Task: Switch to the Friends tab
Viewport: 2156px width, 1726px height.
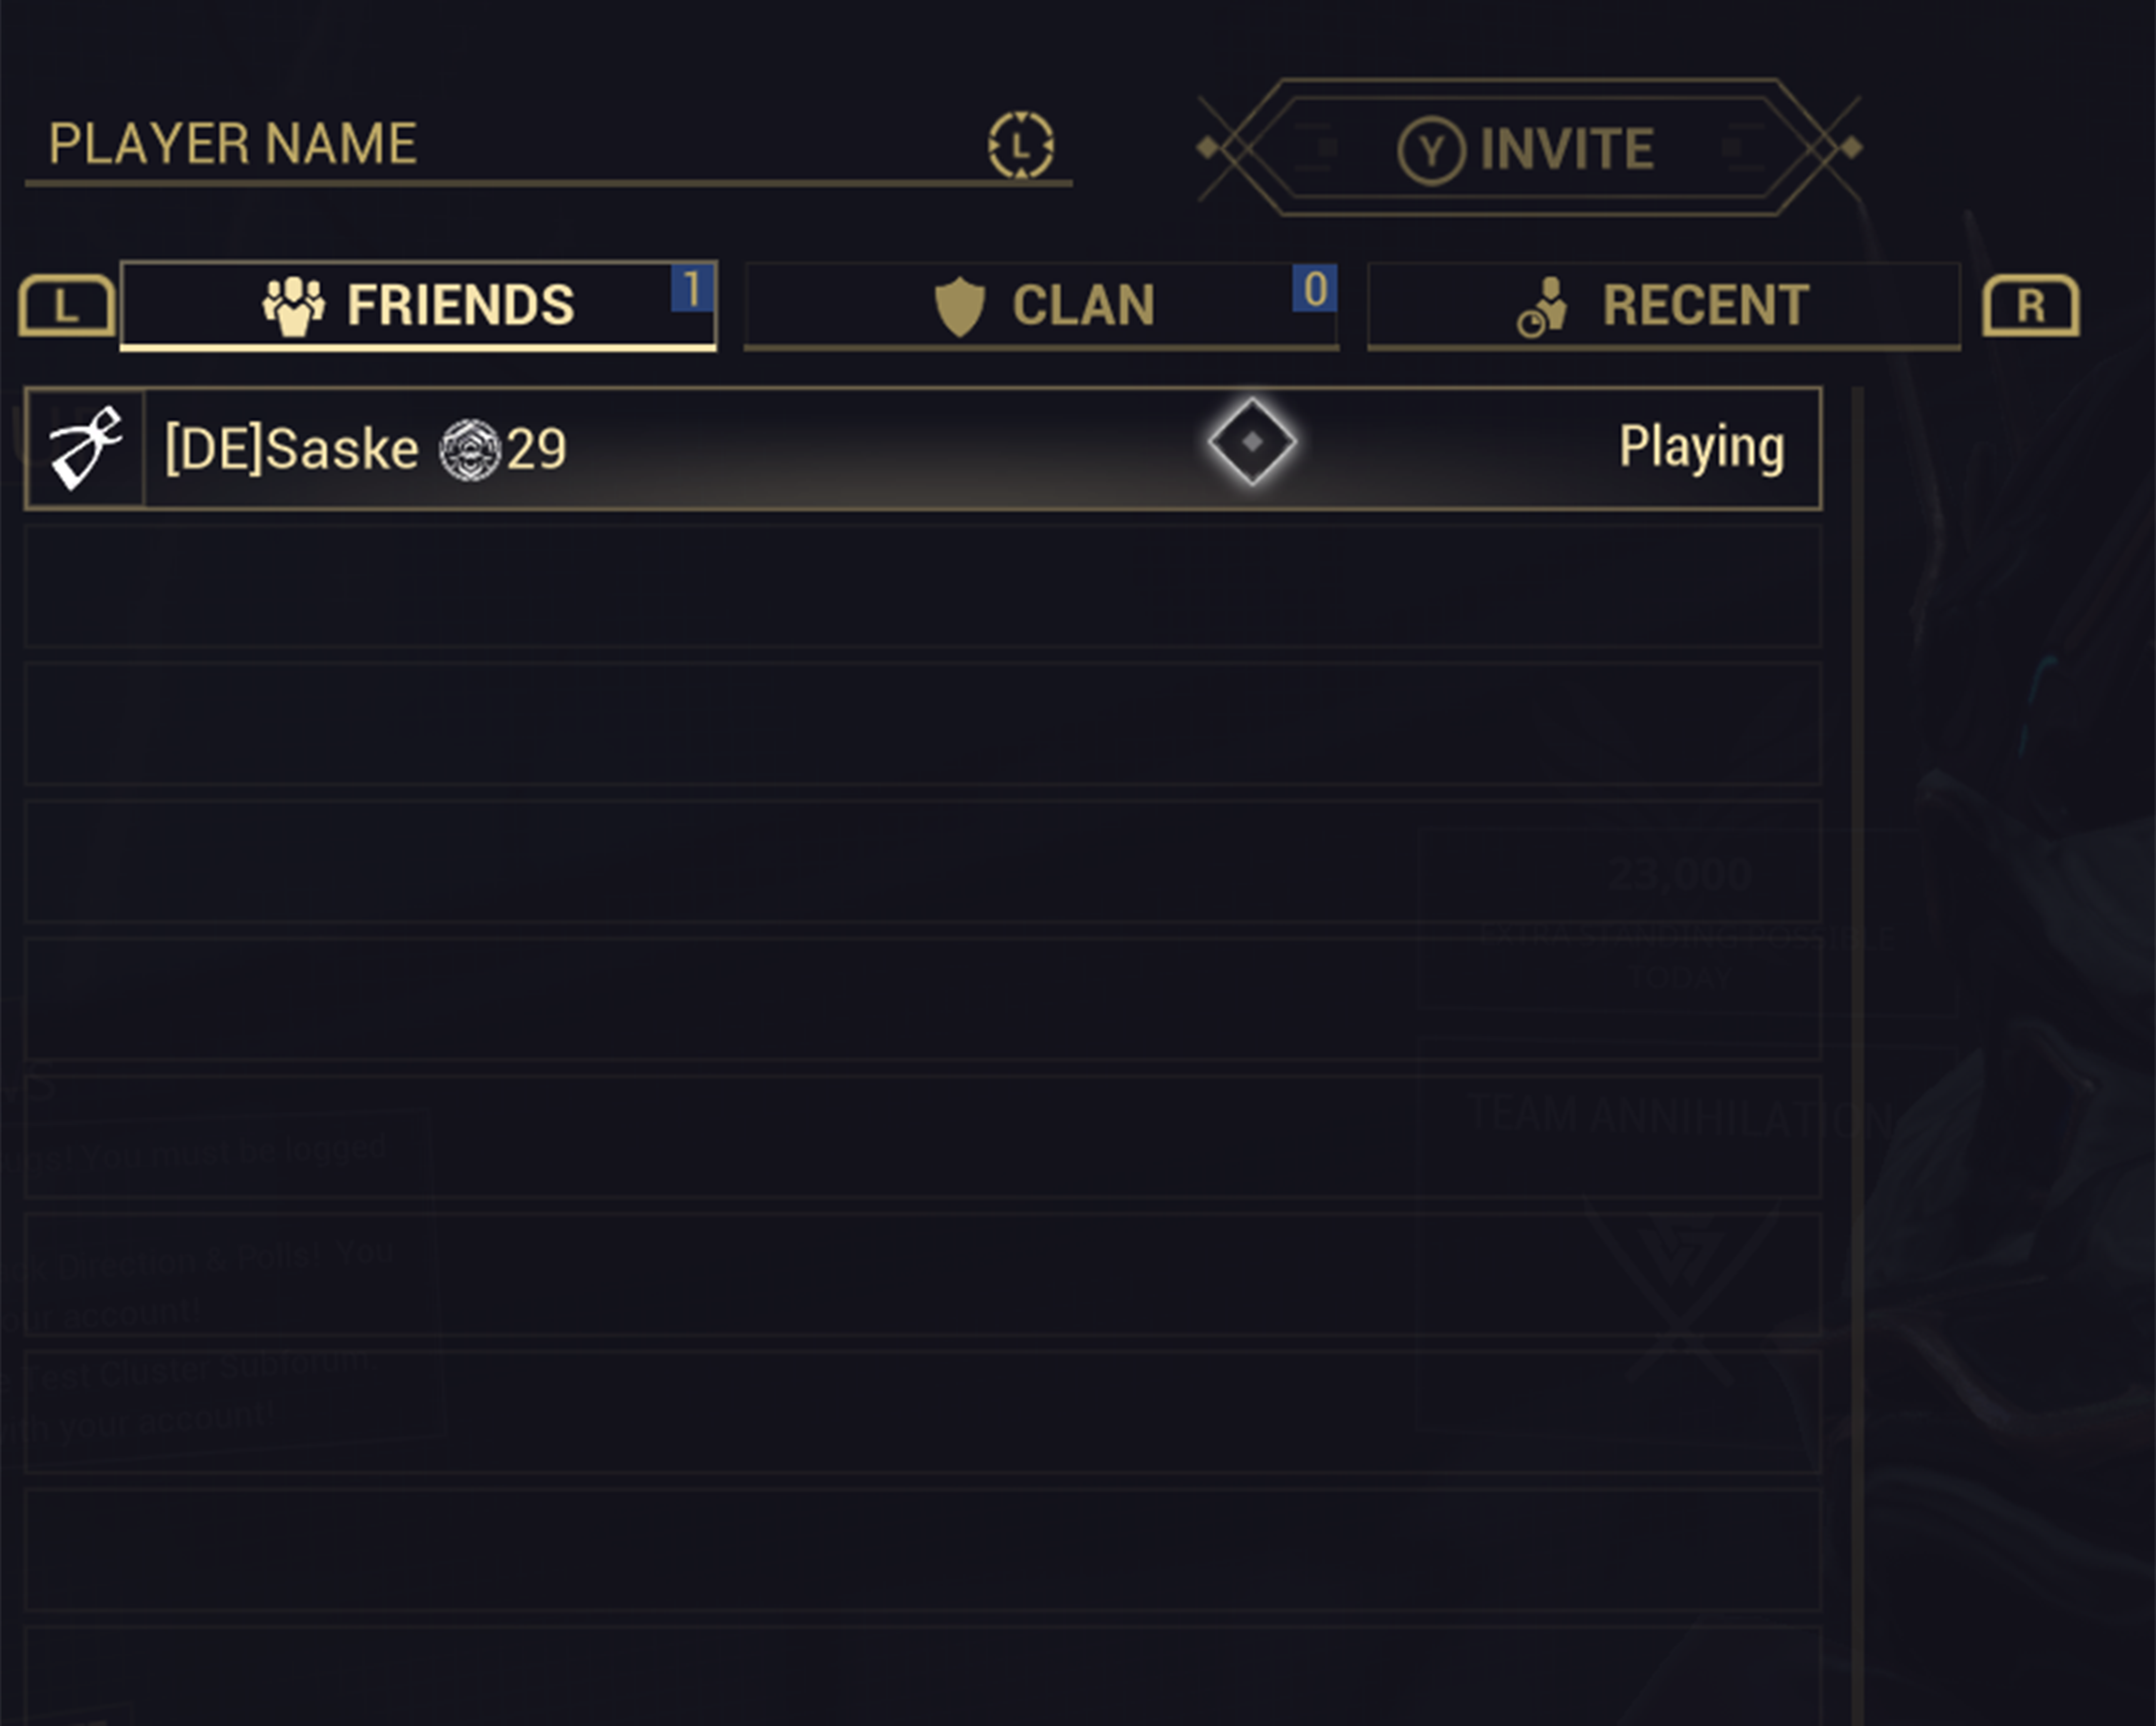Action: (418, 306)
